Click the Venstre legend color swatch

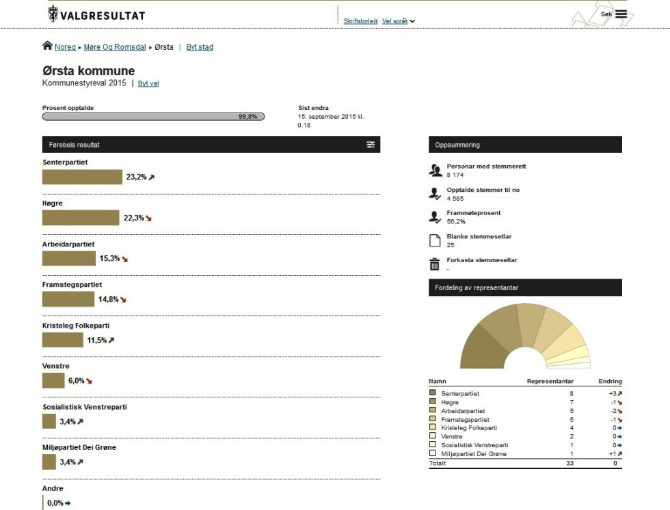pos(432,436)
